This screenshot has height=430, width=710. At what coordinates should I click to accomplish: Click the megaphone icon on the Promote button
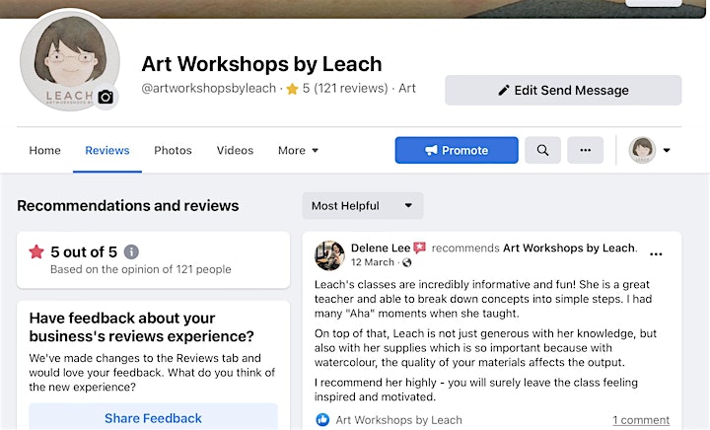click(431, 150)
